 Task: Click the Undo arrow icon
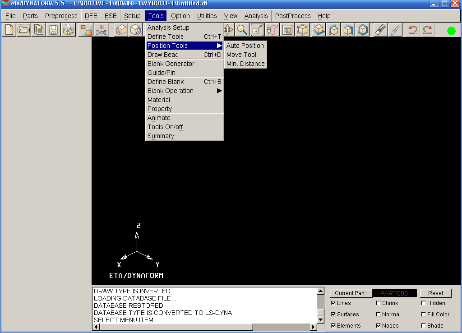(413, 30)
